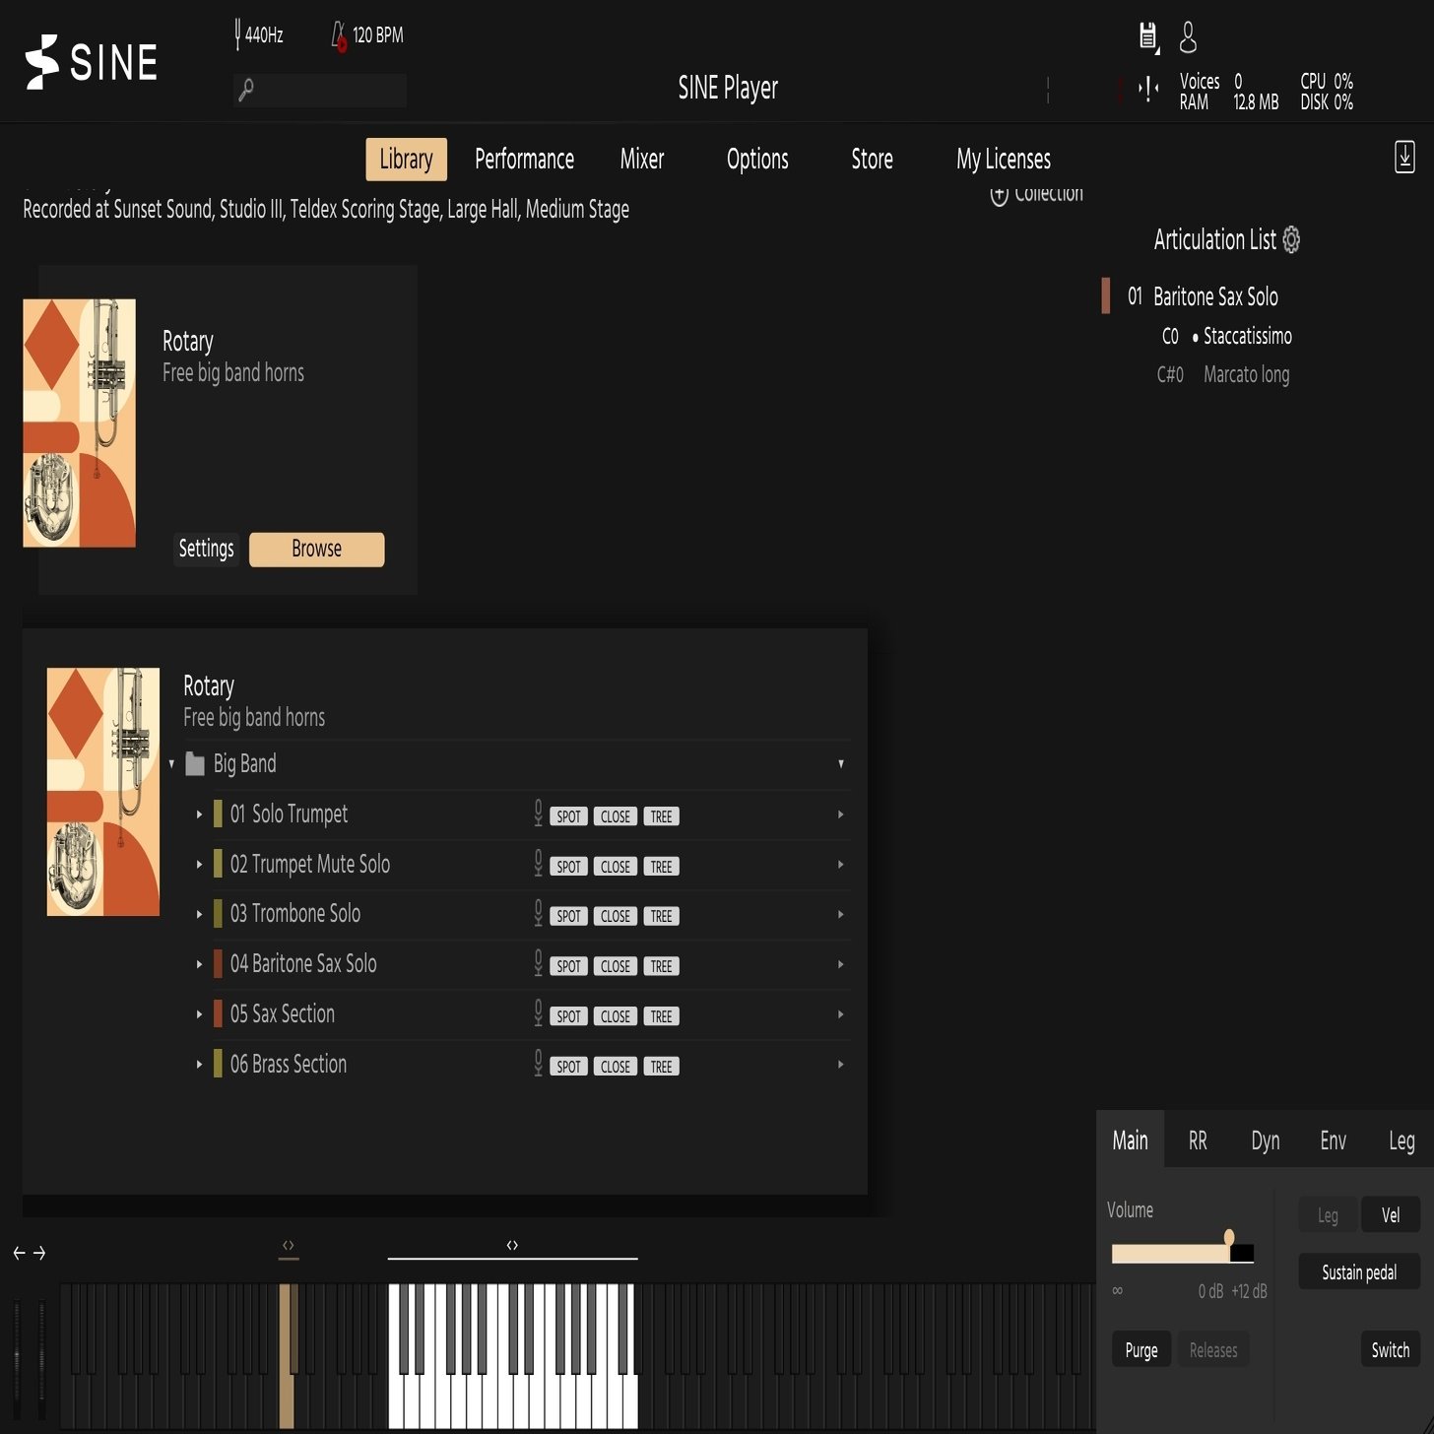This screenshot has height=1434, width=1434.
Task: View the My Licenses tab
Action: point(1004,160)
